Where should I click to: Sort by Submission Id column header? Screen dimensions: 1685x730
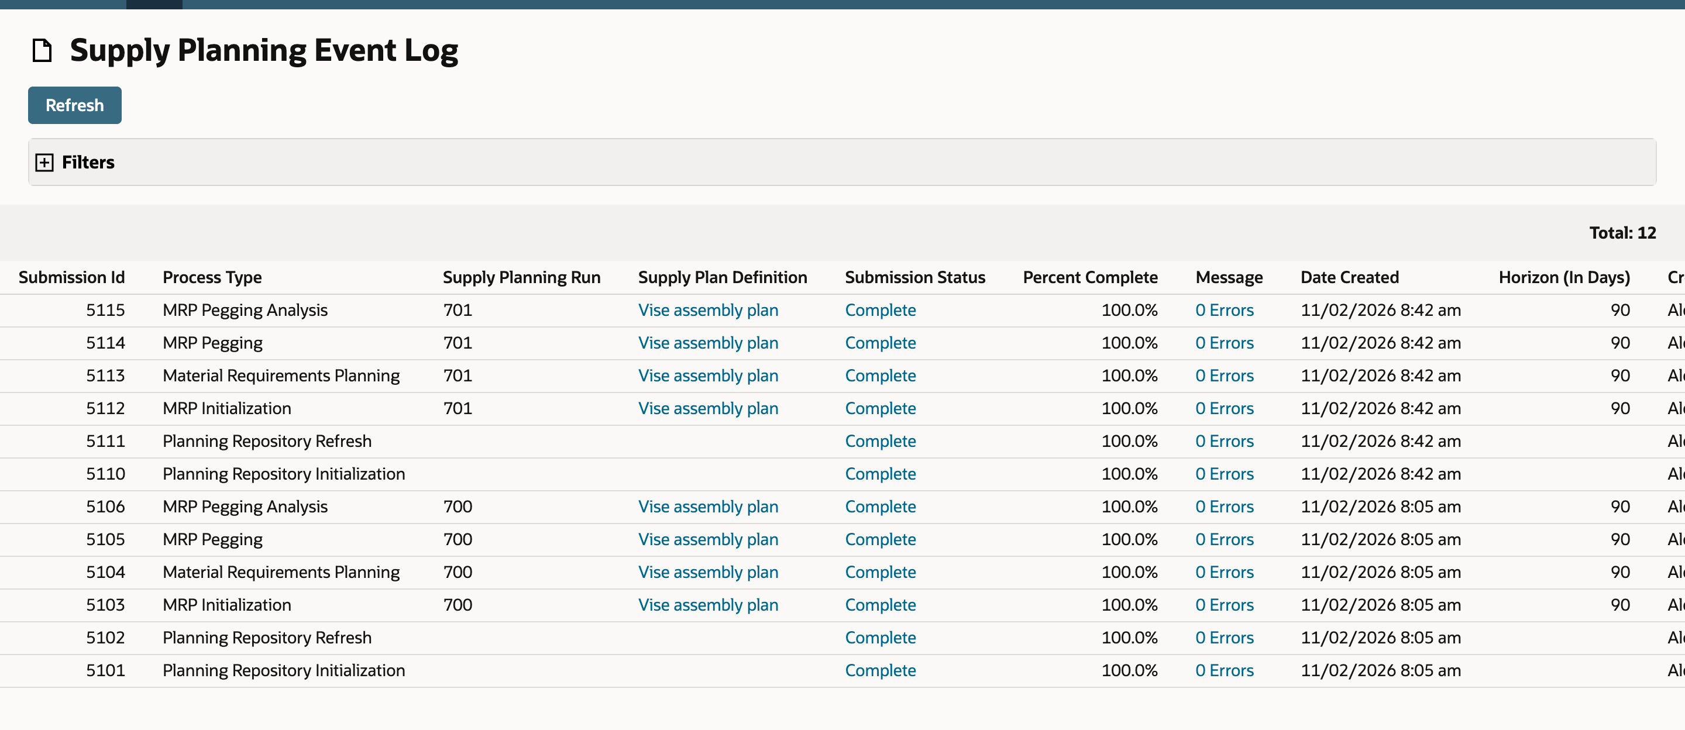click(71, 277)
